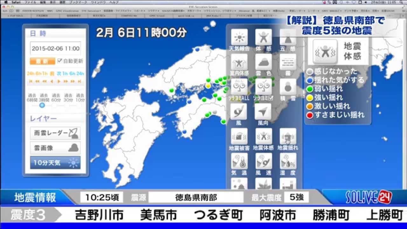Open the 体感 body-feel layer icon
The width and height of the screenshot is (407, 229).
click(x=263, y=38)
